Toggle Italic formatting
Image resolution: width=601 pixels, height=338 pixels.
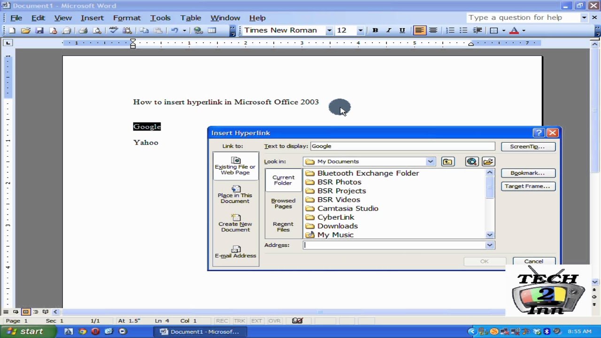388,31
